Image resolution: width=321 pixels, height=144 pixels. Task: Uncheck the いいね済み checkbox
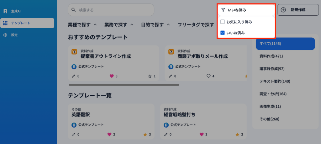(222, 33)
